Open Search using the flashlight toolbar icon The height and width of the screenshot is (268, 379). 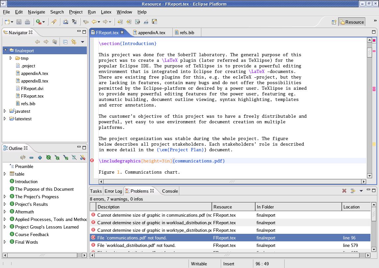(55, 22)
